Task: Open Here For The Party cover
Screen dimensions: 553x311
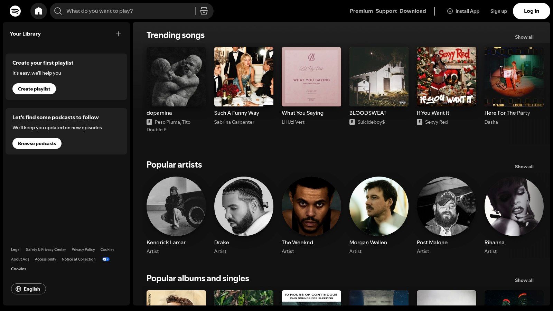Action: coord(514,77)
